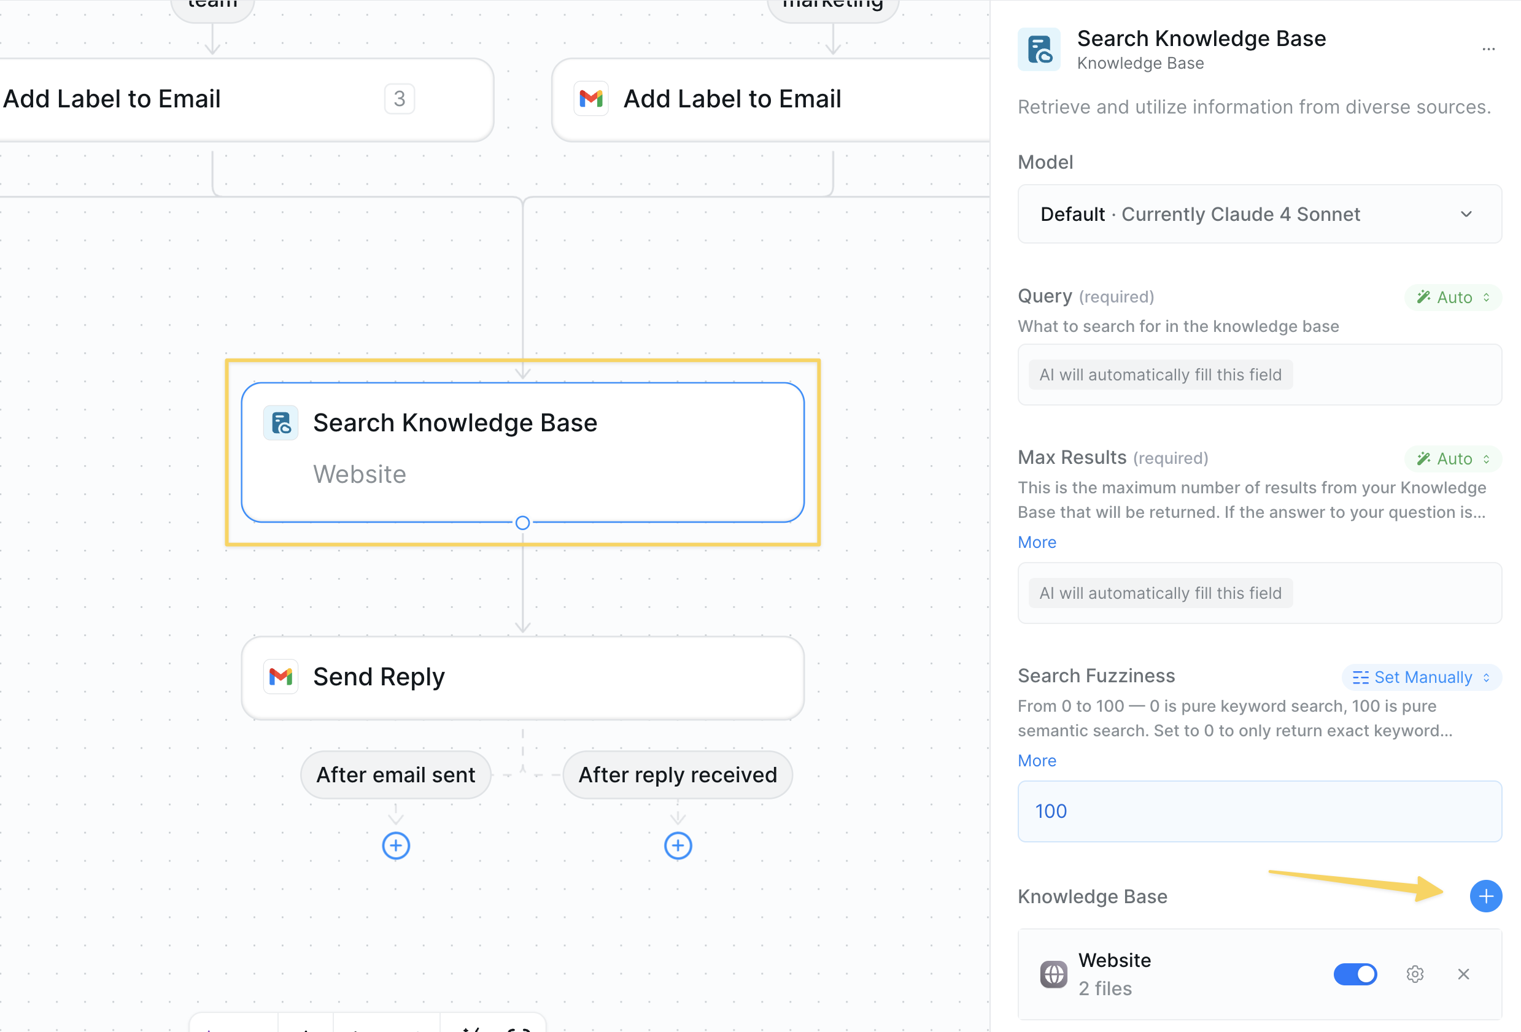Click plus icon under After reply received branch
This screenshot has height=1032, width=1521.
point(678,845)
